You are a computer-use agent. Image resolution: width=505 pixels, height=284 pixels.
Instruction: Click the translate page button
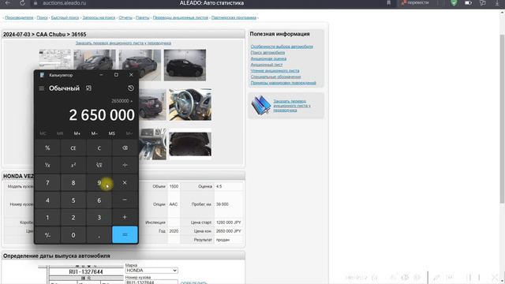pos(415,2)
